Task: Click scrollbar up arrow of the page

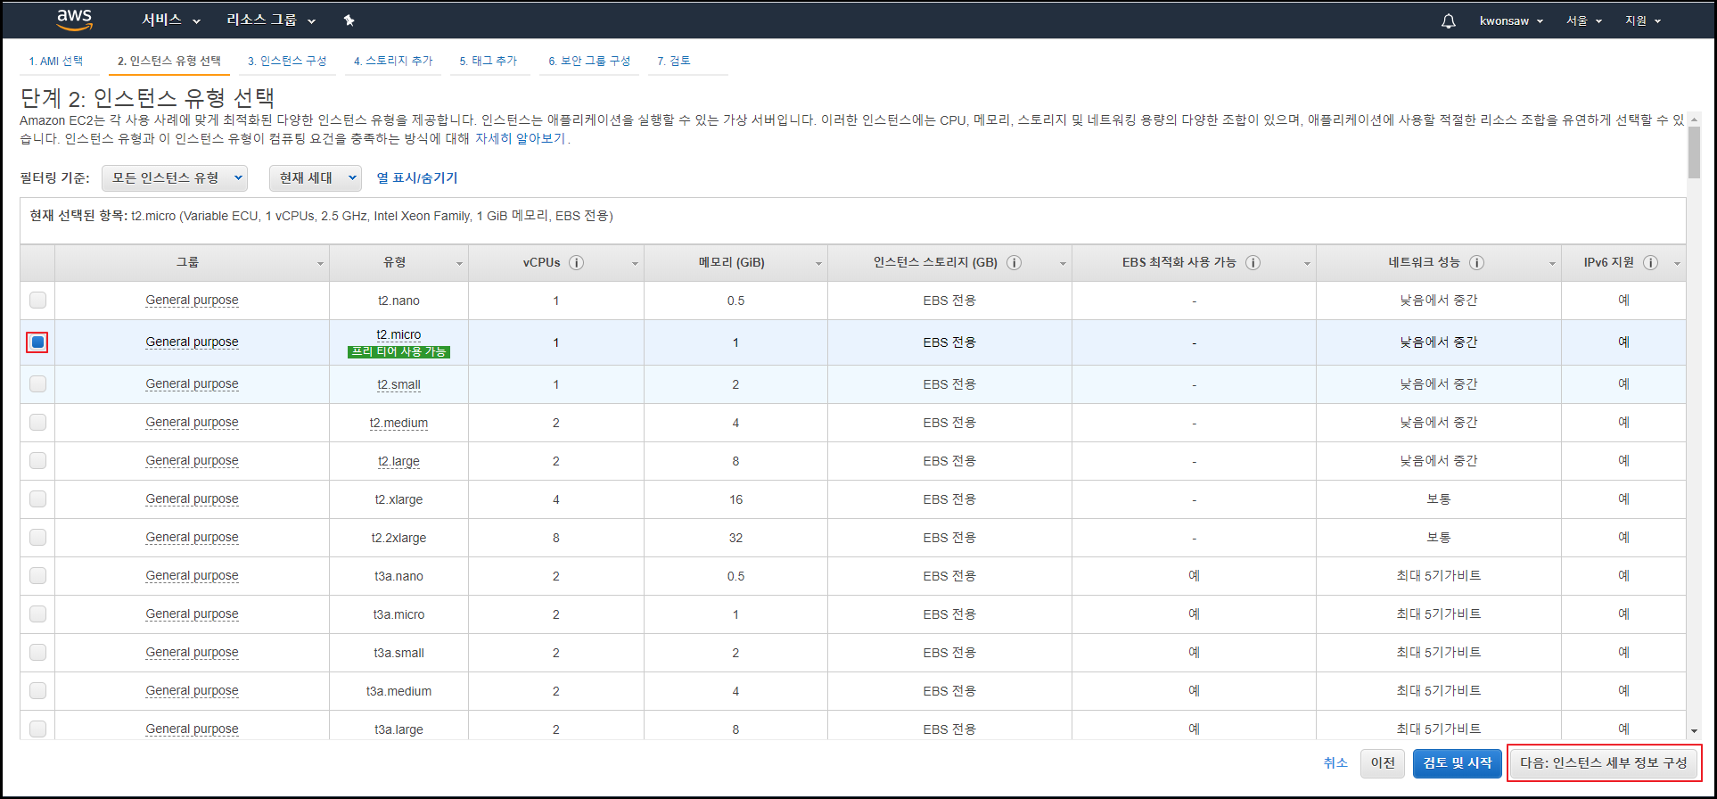Action: click(x=1694, y=119)
